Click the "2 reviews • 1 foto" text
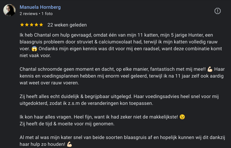Screen dimensions: 231x148 36,14
